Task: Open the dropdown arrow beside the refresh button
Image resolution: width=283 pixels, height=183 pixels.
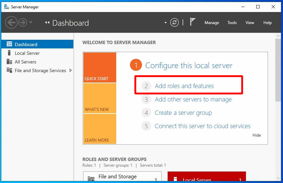Action: tap(165, 23)
